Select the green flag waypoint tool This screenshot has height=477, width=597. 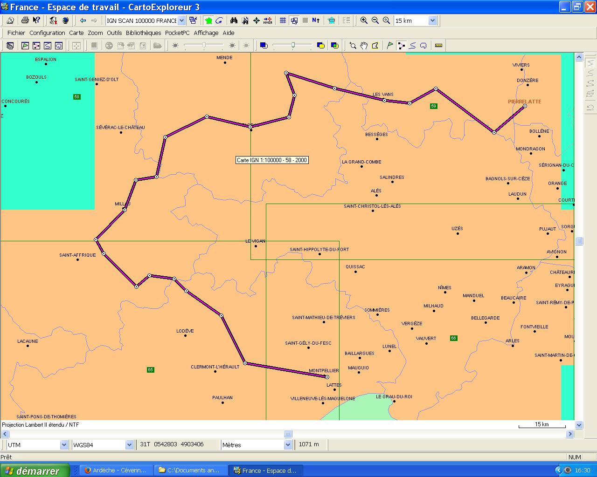[390, 46]
